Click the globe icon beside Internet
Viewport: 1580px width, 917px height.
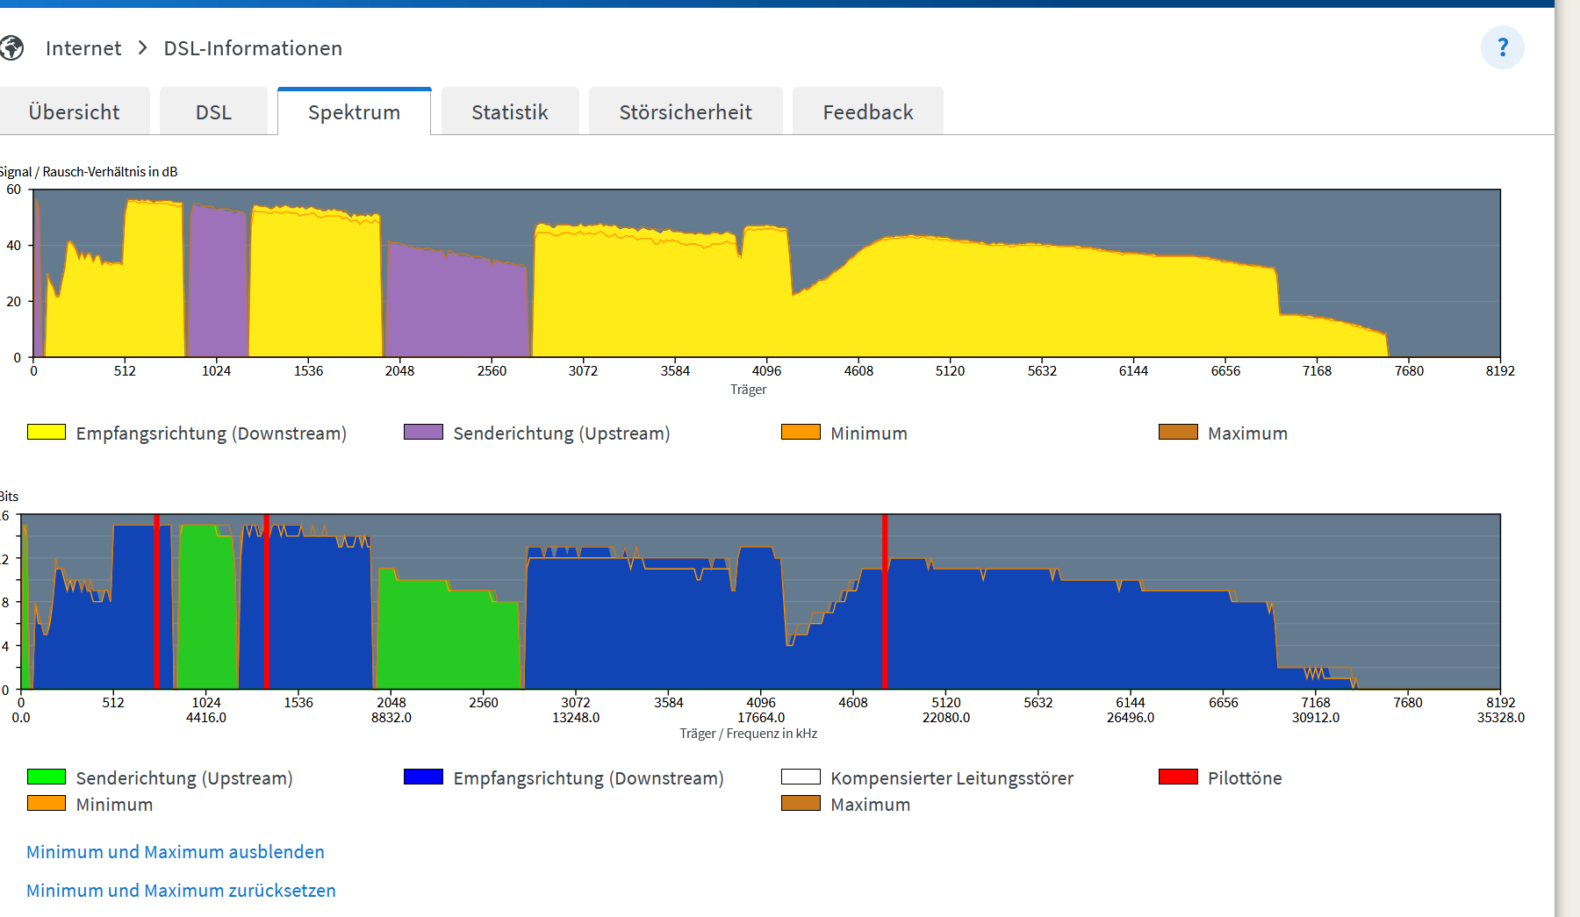click(x=11, y=48)
